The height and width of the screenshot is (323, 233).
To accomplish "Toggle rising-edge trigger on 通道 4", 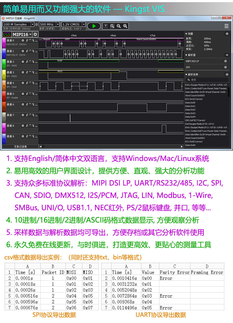I will [x=27, y=83].
